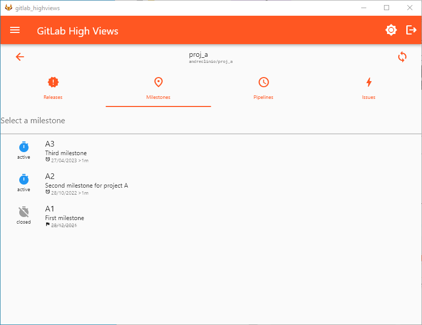Click the due date 27/04/2023
Image resolution: width=422 pixels, height=325 pixels.
[64, 161]
